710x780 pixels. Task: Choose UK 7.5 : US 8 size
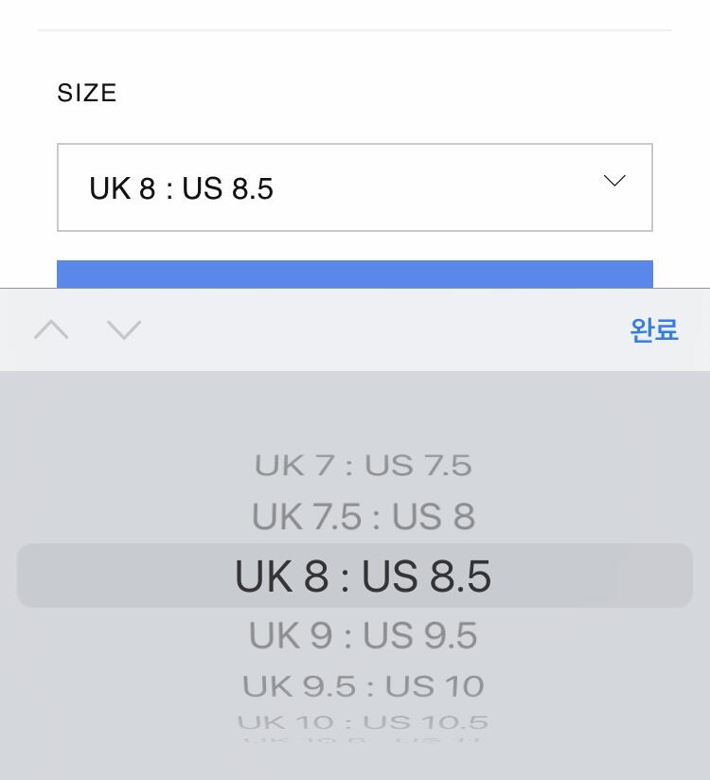(363, 517)
